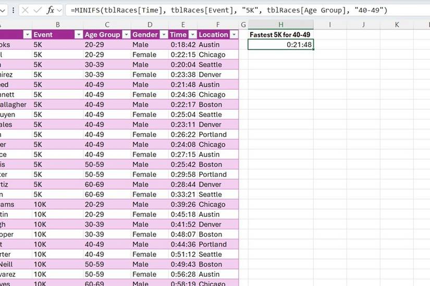Select time cell 0:25:42
This screenshot has width=430, height=286.
(x=183, y=164)
